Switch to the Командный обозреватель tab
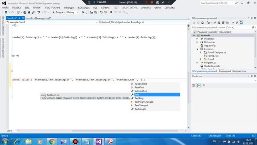Viewport: 257px width, 145px height. click(x=232, y=71)
